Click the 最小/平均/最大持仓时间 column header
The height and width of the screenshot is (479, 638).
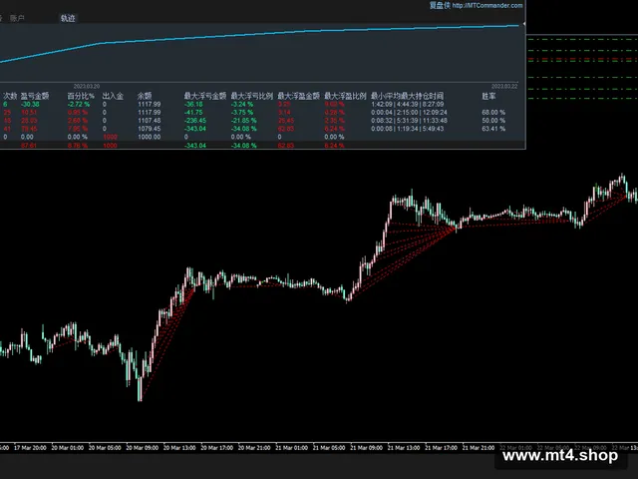tap(408, 96)
